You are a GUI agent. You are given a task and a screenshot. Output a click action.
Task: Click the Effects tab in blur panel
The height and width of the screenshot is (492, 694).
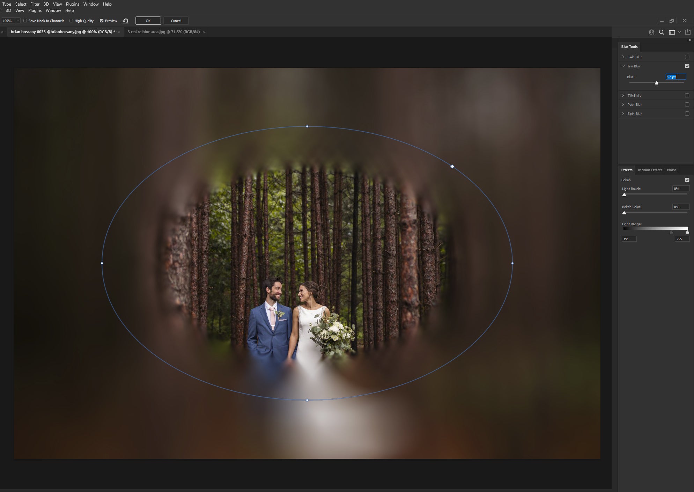pyautogui.click(x=626, y=169)
